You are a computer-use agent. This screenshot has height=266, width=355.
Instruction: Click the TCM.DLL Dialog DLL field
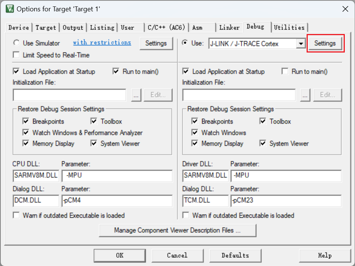point(205,201)
